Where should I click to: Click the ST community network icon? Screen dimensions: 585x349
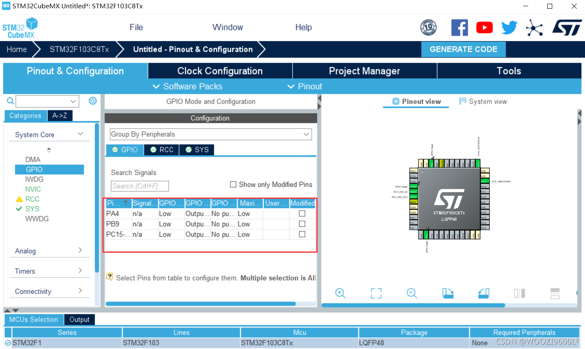pos(534,28)
